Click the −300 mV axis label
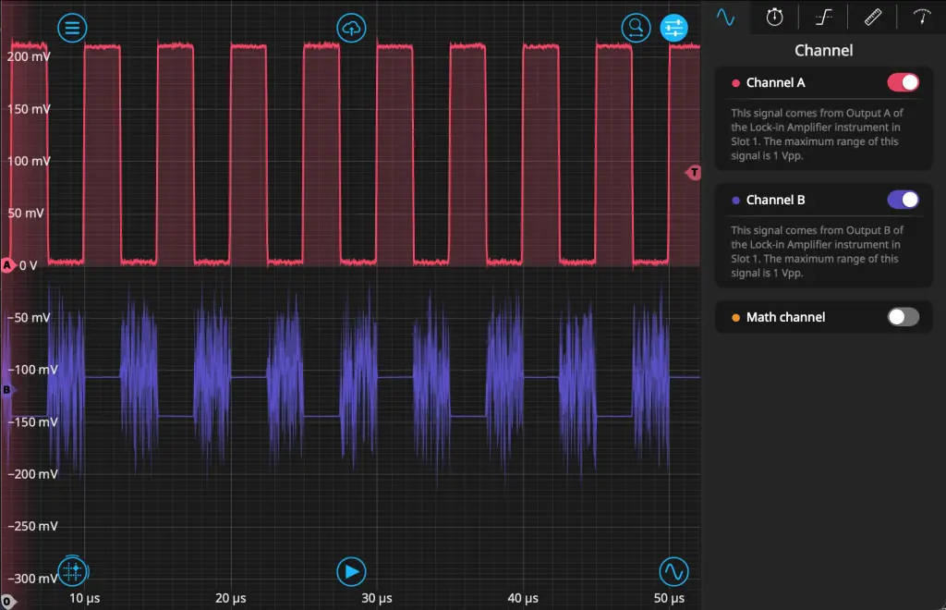Screen dimensions: 946x610 point(32,578)
